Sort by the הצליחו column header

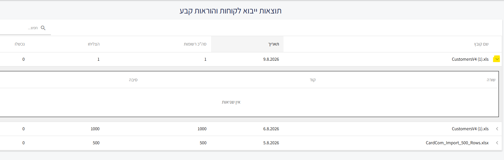(x=94, y=44)
